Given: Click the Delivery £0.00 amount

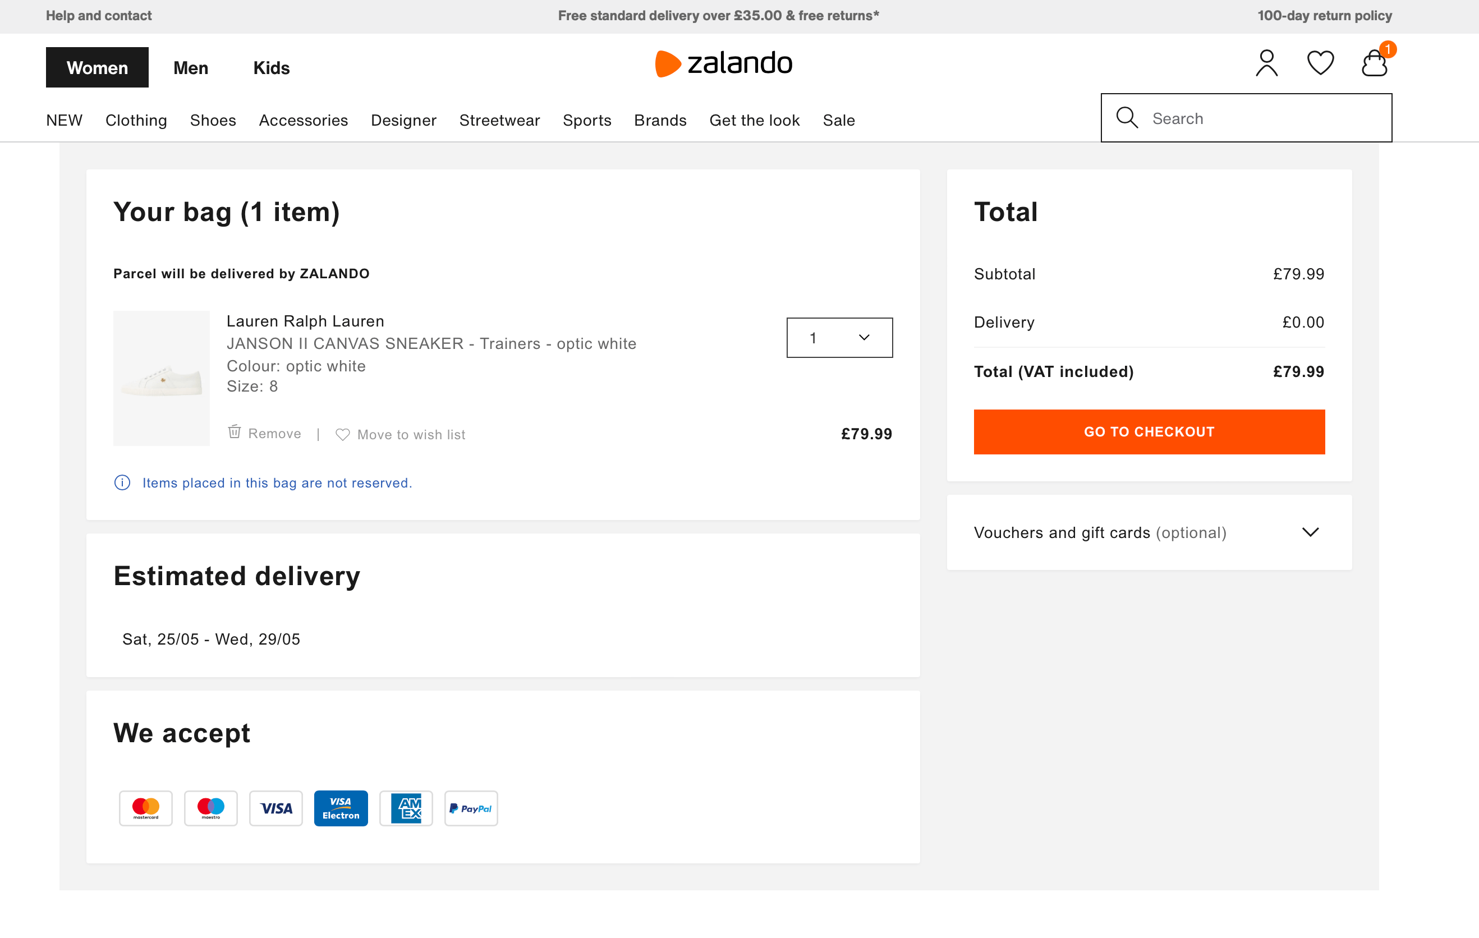Looking at the screenshot, I should pyautogui.click(x=1303, y=323).
